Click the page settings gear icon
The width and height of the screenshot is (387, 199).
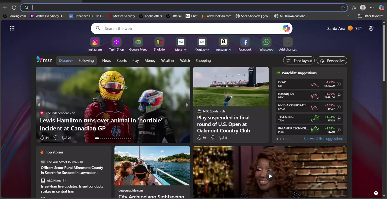[x=371, y=28]
